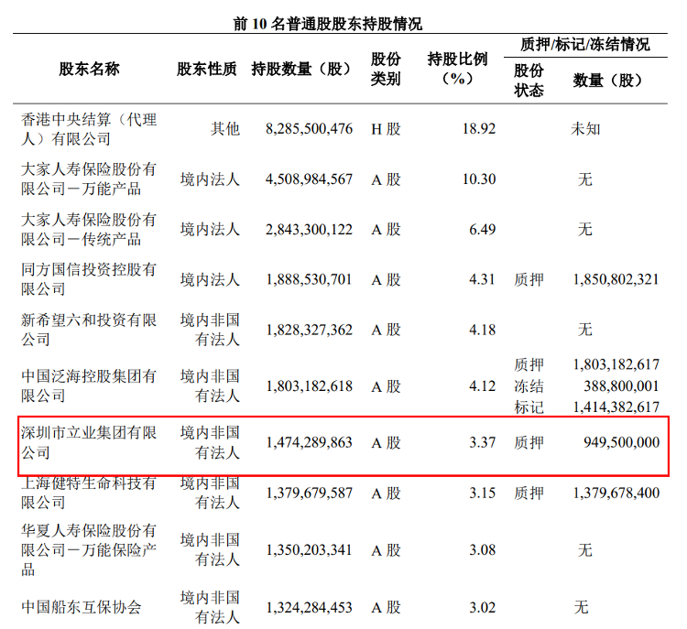Select shareholder 同方国信投资控股有限公司
The width and height of the screenshot is (687, 629).
click(89, 279)
